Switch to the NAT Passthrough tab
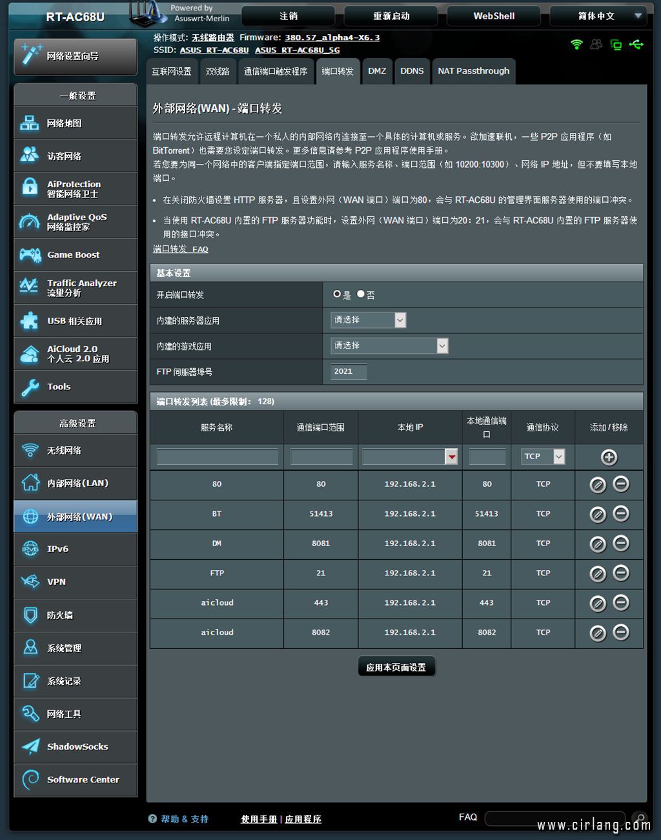Viewport: 661px width, 840px height. coord(473,71)
